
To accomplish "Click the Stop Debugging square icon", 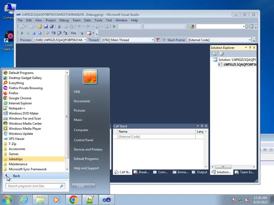I will coord(34,33).
